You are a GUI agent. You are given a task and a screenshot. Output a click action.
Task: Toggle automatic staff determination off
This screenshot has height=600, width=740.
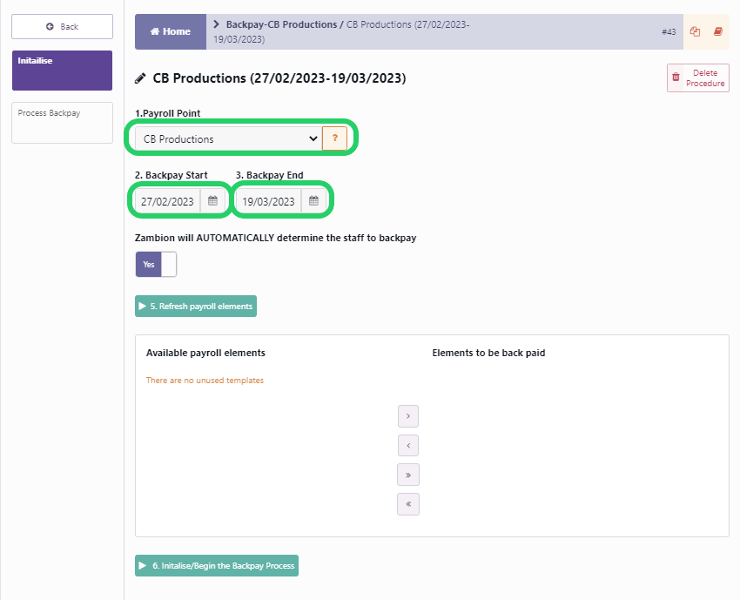(156, 264)
